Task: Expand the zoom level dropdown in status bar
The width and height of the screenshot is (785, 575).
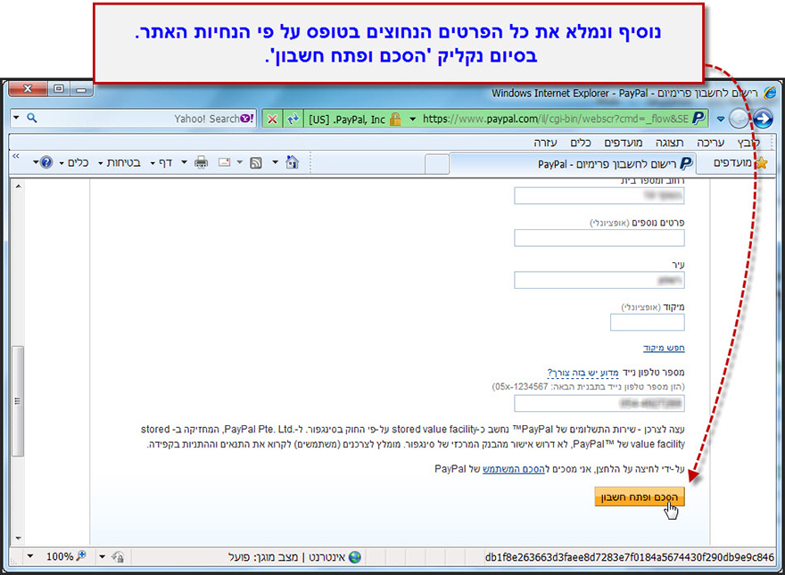Action: [x=28, y=556]
